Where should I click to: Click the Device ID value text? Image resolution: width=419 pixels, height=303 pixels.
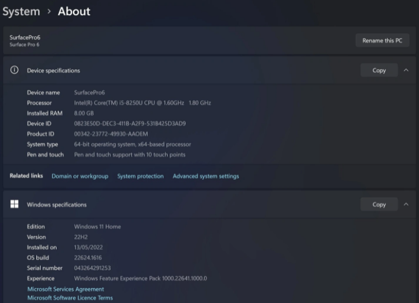(x=129, y=123)
